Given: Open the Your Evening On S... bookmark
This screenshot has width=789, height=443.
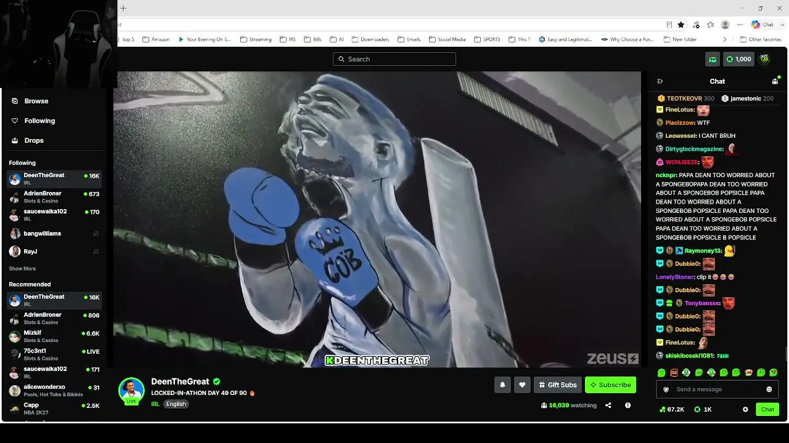Looking at the screenshot, I should tap(204, 39).
